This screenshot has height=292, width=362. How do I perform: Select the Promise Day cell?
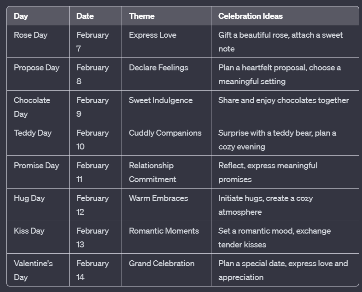[x=38, y=172]
